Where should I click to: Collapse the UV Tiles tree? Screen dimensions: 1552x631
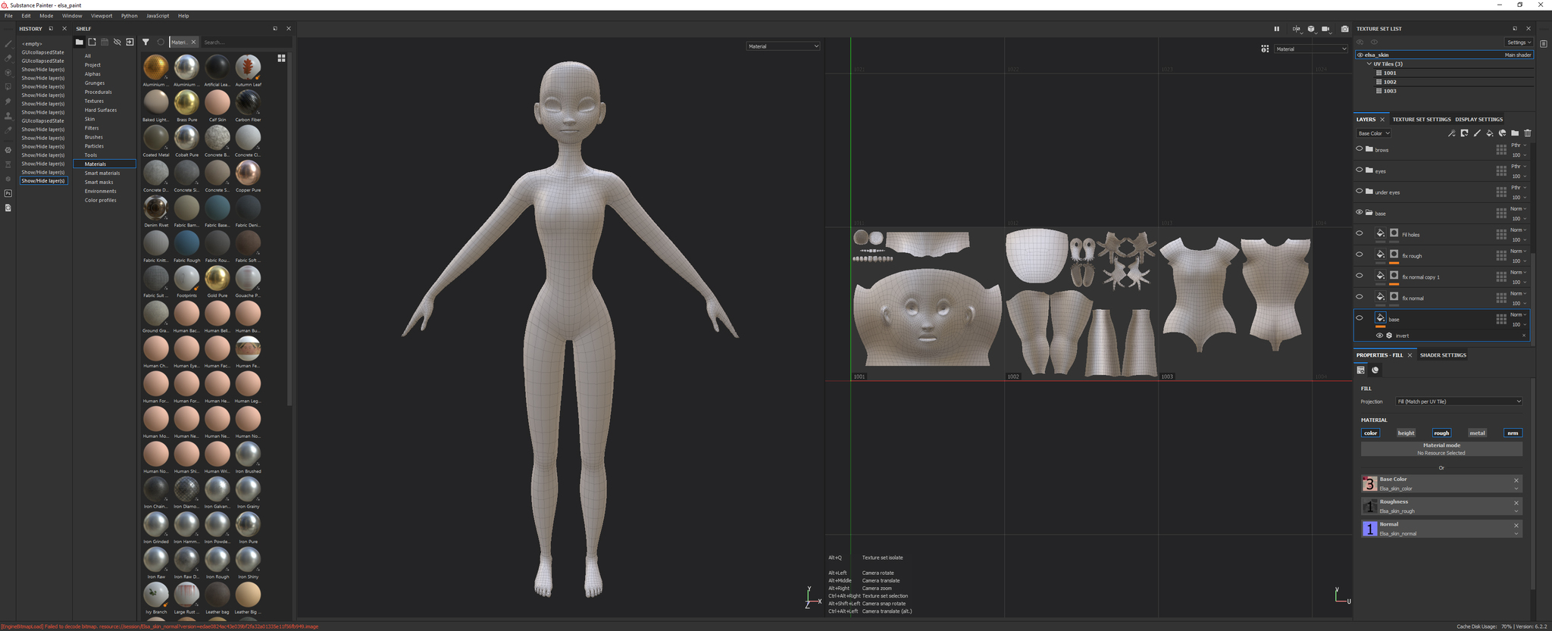(1369, 64)
